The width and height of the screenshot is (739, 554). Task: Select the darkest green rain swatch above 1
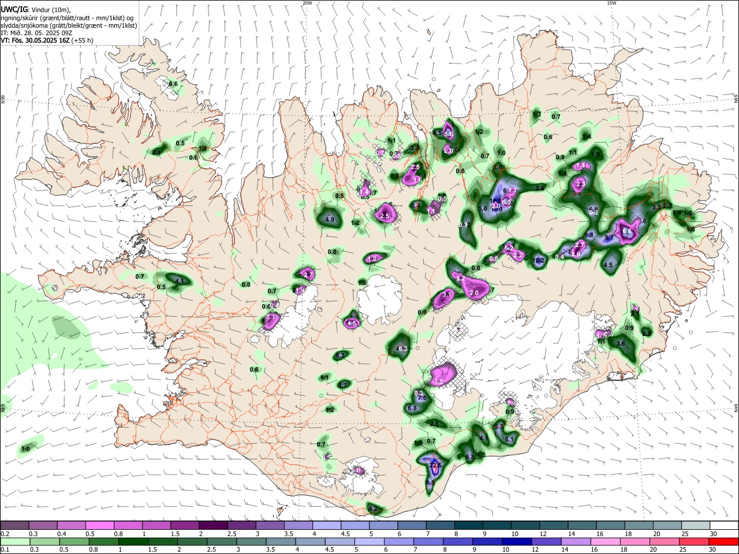point(132,541)
